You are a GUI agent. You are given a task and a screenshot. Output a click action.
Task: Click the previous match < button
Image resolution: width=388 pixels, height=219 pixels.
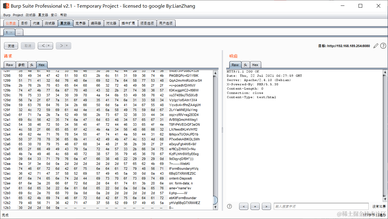point(244,206)
